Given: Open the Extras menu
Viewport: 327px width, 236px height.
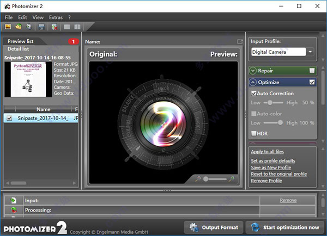Looking at the screenshot, I should coord(56,17).
